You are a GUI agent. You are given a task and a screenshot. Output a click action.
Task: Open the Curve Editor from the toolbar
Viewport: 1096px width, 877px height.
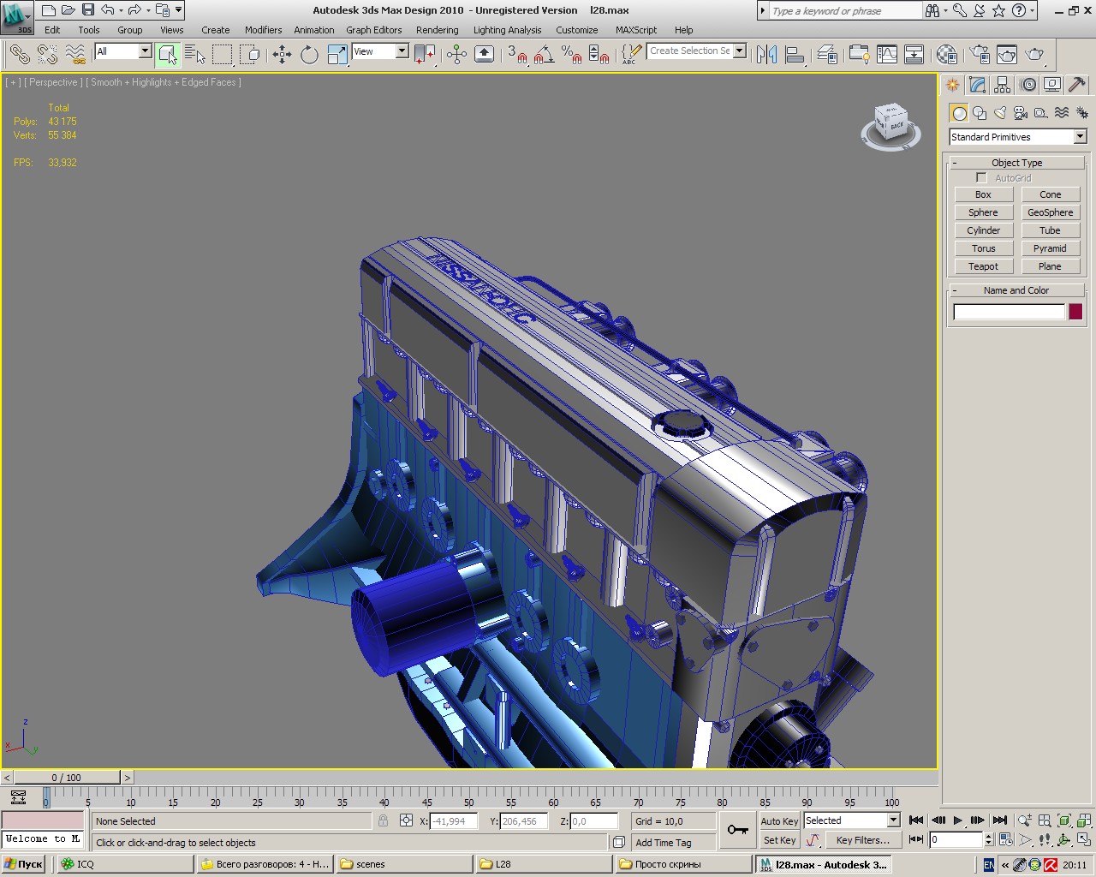point(887,55)
